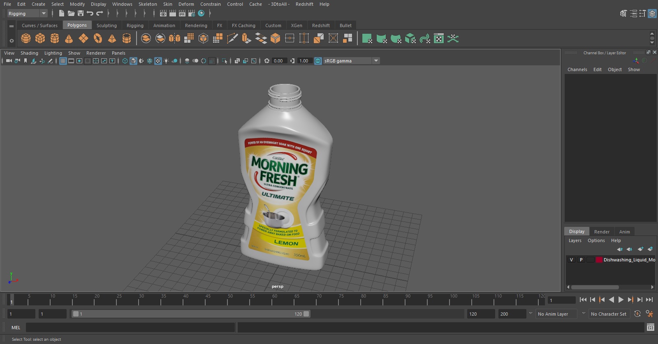This screenshot has width=658, height=344.
Task: Click the Multi-Cut knife tool icon
Action: tap(232, 39)
